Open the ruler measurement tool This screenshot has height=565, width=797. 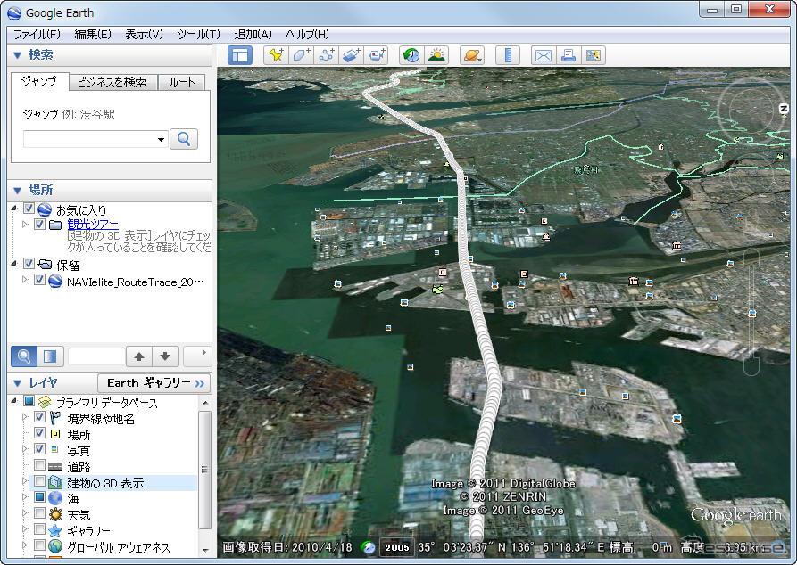click(508, 55)
